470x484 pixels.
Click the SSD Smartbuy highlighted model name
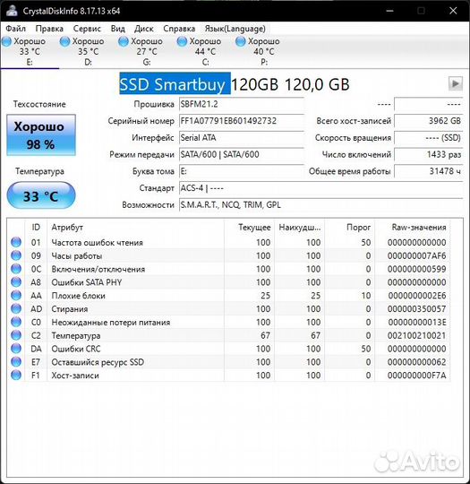pyautogui.click(x=175, y=83)
